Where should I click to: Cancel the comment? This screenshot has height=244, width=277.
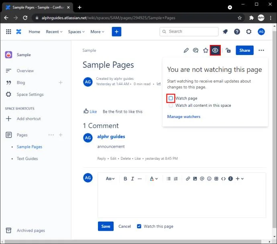click(124, 226)
